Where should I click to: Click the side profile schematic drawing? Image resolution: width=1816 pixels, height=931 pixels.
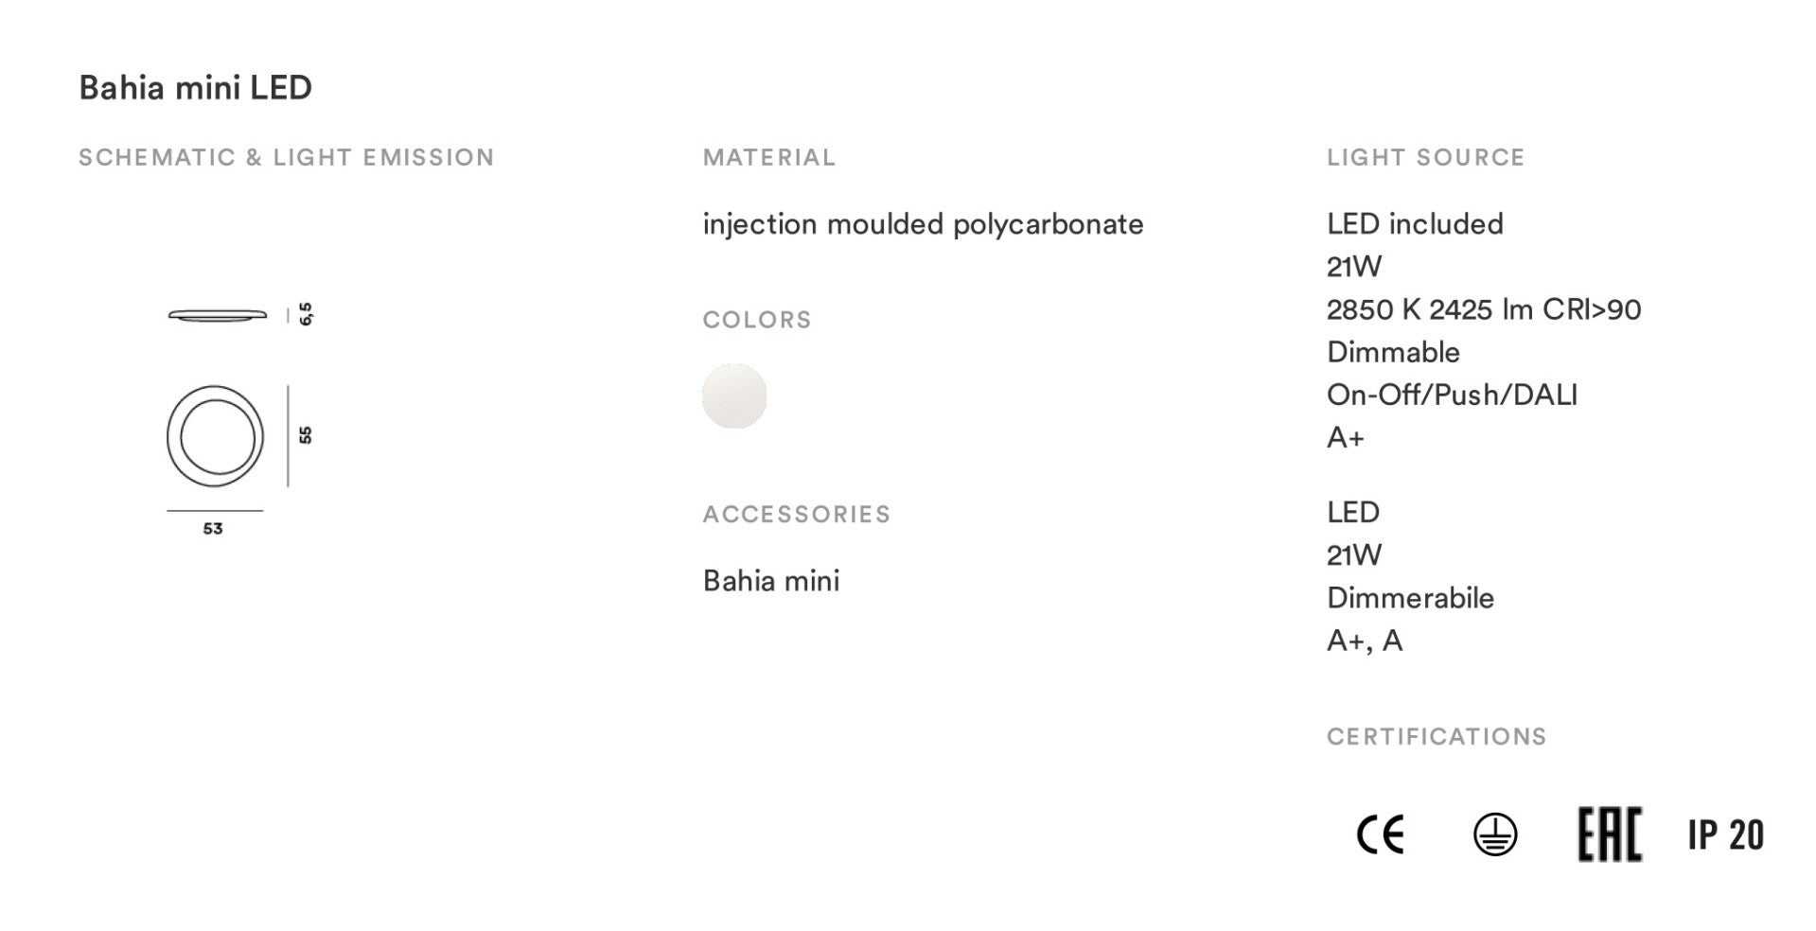[x=218, y=314]
